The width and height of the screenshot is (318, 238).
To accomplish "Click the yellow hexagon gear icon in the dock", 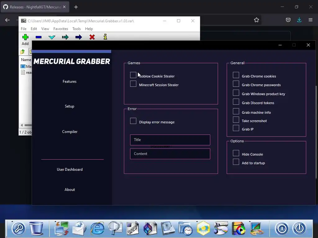I will pyautogui.click(x=203, y=228).
